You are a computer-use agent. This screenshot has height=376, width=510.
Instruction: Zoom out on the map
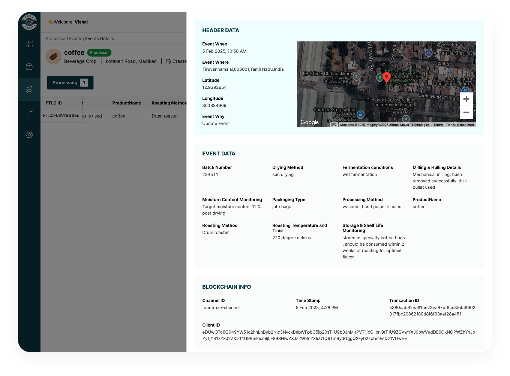tap(466, 112)
